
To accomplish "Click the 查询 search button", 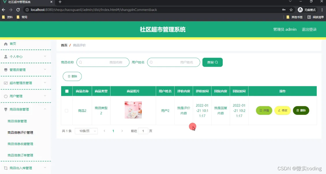I will [x=213, y=62].
